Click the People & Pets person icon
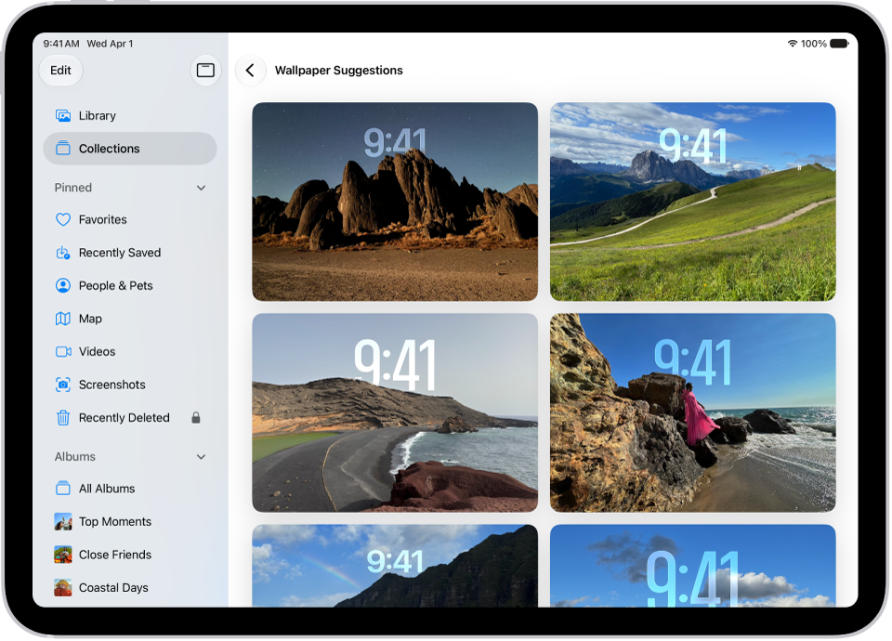Image resolution: width=892 pixels, height=641 pixels. pos(63,285)
